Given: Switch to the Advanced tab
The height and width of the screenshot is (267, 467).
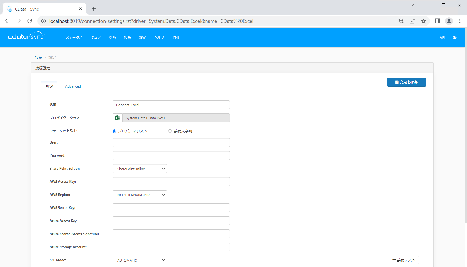Looking at the screenshot, I should (x=73, y=86).
